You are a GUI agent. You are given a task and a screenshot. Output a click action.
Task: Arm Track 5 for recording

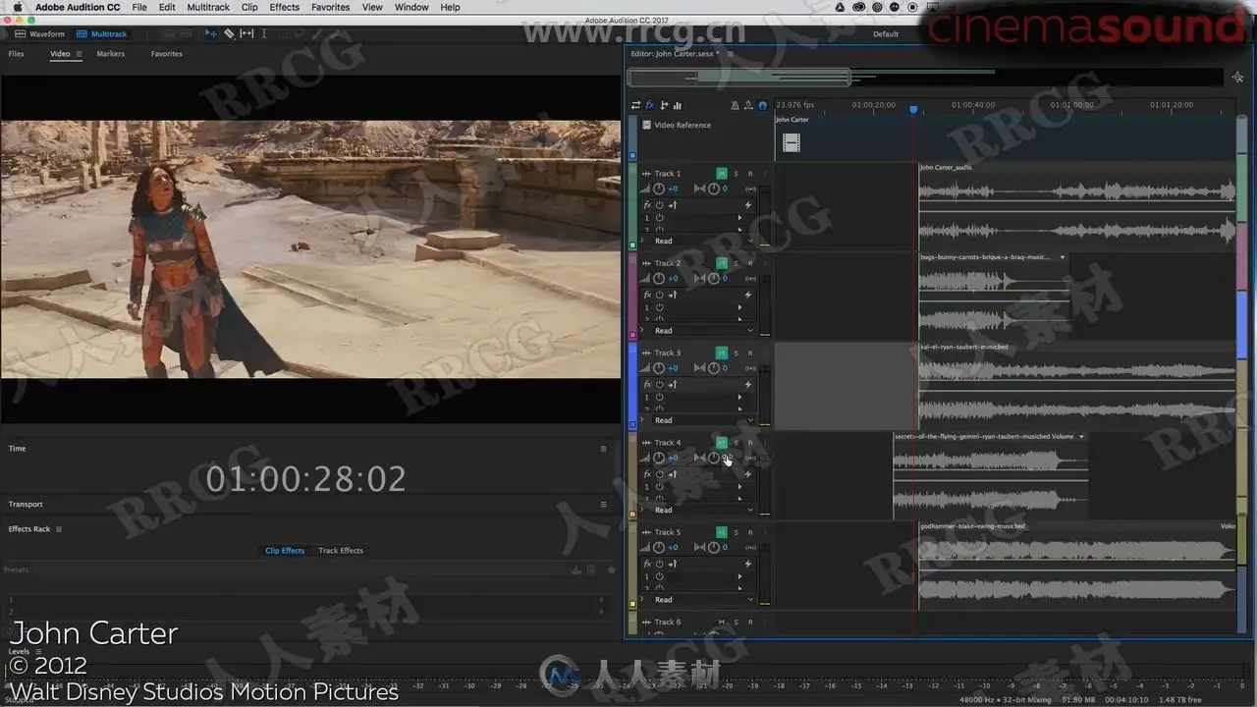[750, 532]
